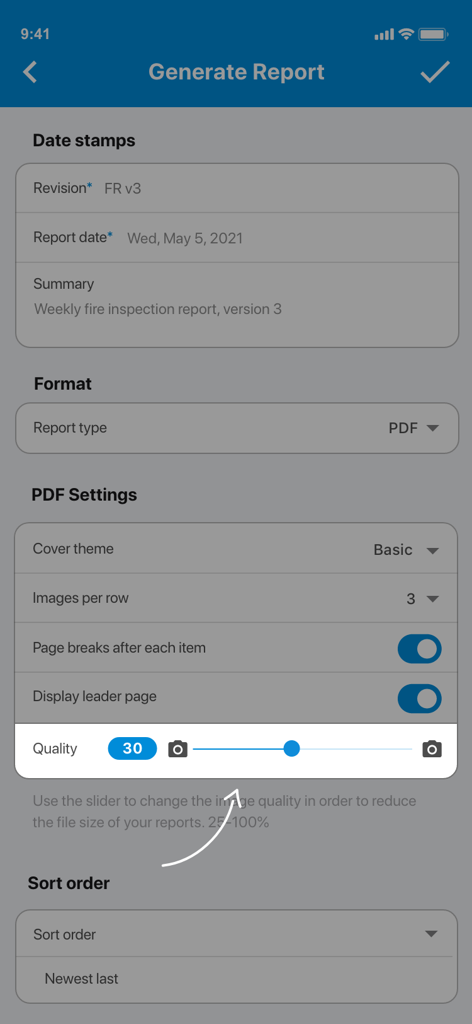Click the Quality slider handle
This screenshot has height=1024, width=472.
[x=291, y=748]
